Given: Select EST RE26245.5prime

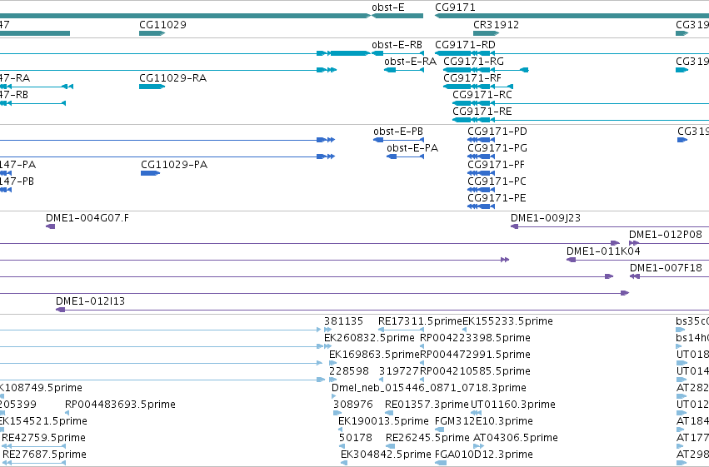Looking at the screenshot, I should (390, 447).
